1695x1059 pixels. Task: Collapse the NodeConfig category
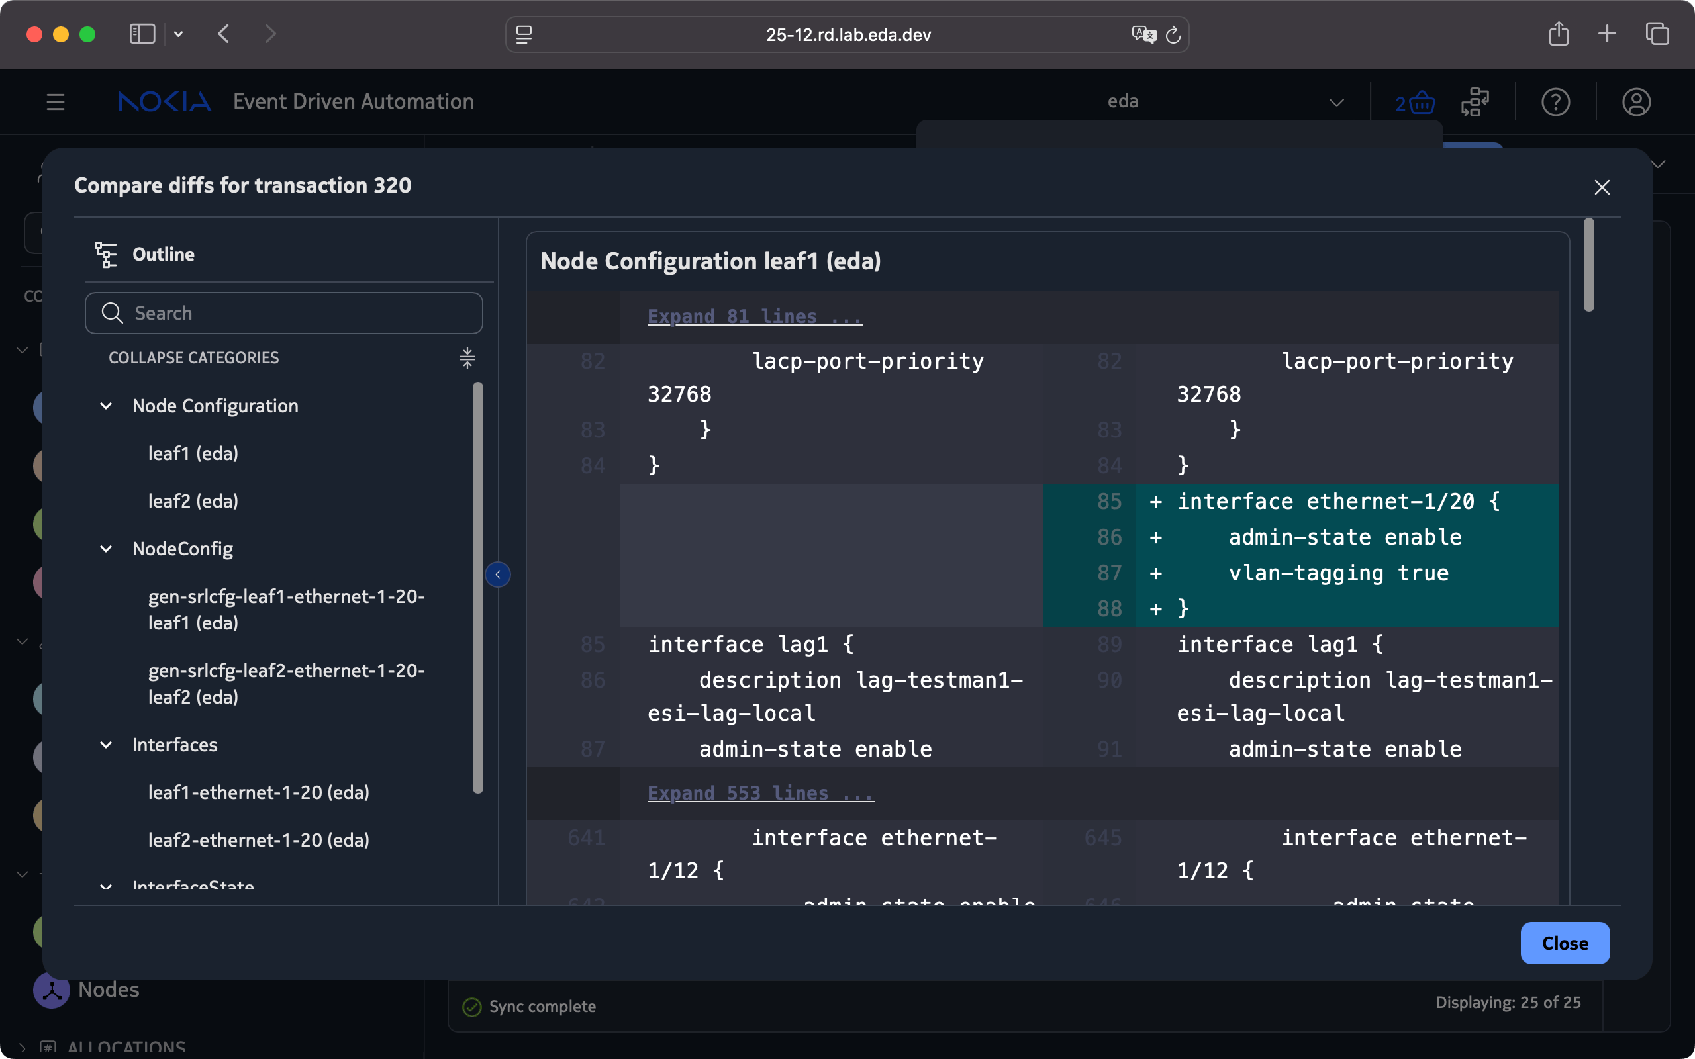[x=106, y=549]
